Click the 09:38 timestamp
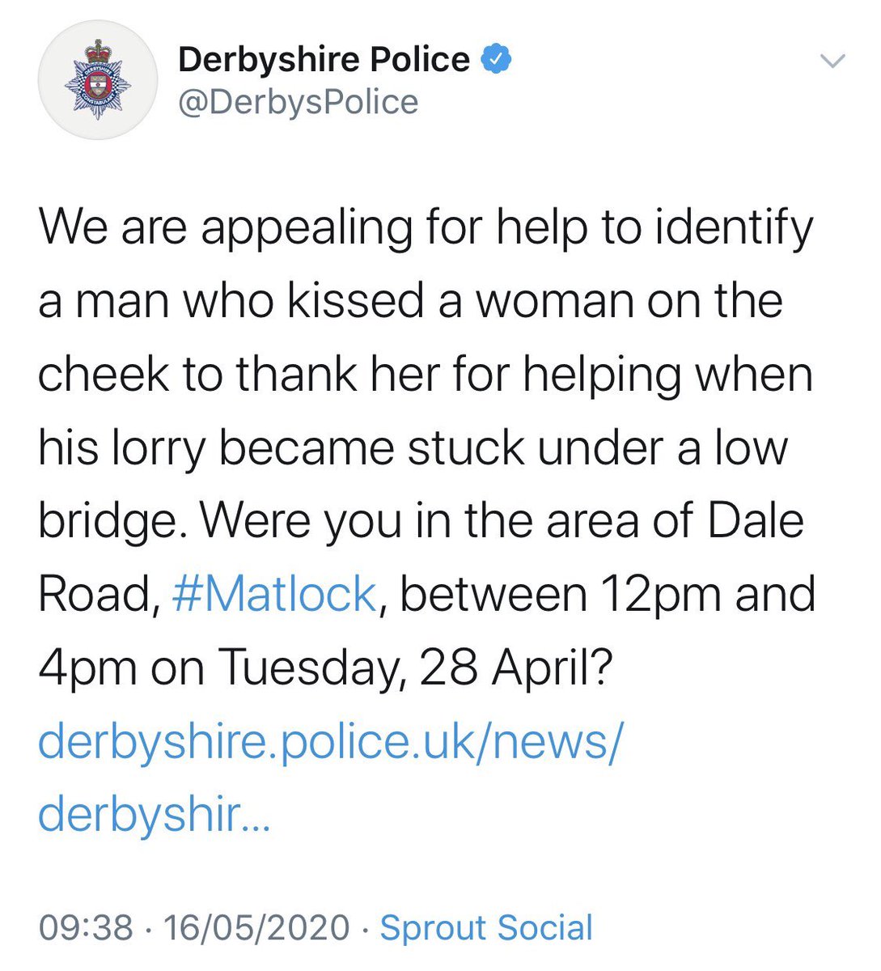The height and width of the screenshot is (971, 881). pyautogui.click(x=86, y=927)
